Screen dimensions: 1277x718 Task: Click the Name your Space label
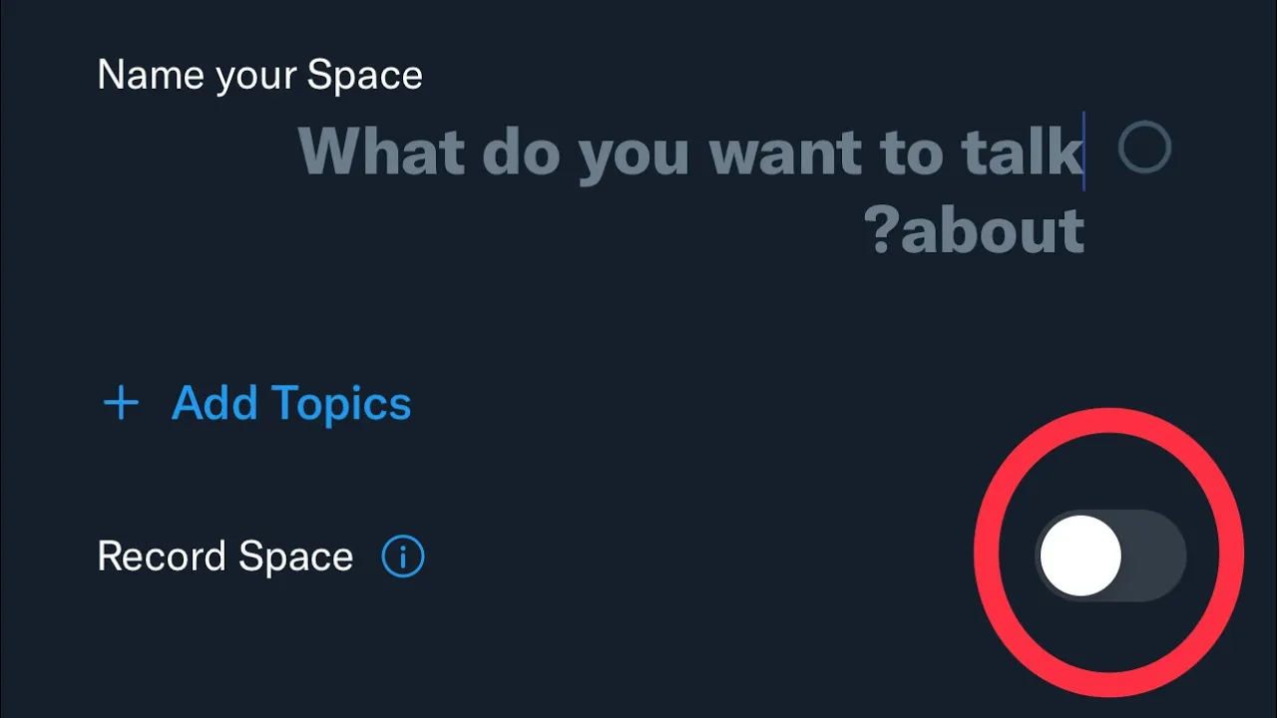[x=259, y=76]
